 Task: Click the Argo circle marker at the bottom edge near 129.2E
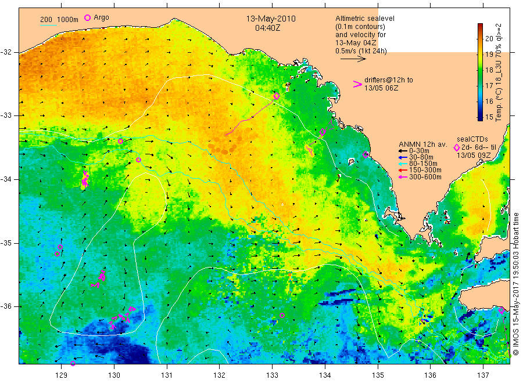pos(73,363)
